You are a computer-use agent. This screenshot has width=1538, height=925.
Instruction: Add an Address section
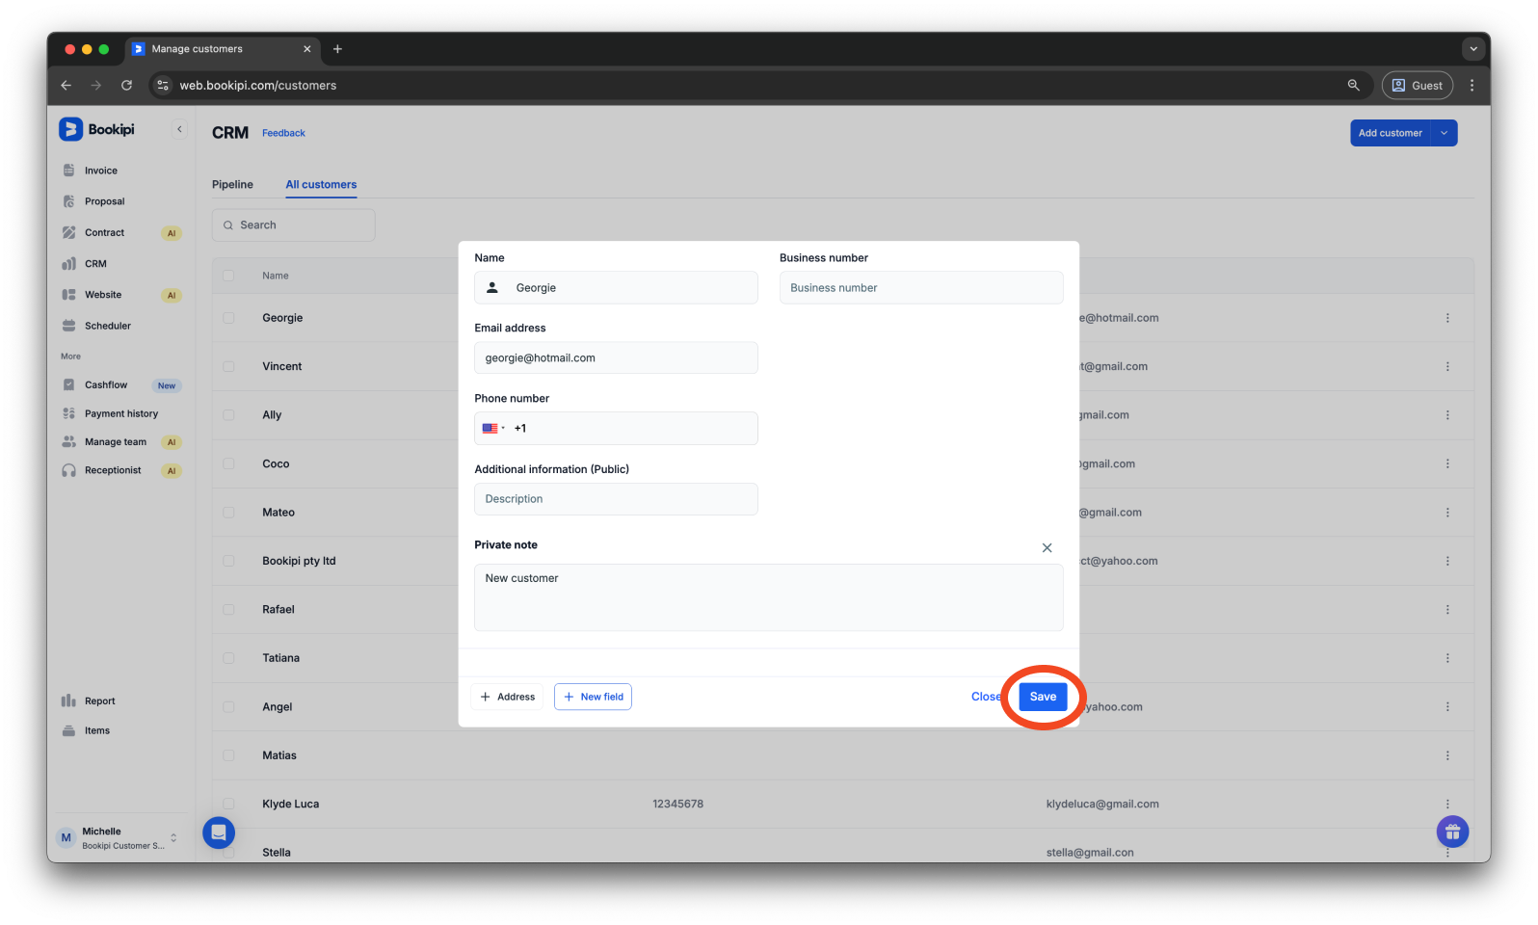coord(507,697)
